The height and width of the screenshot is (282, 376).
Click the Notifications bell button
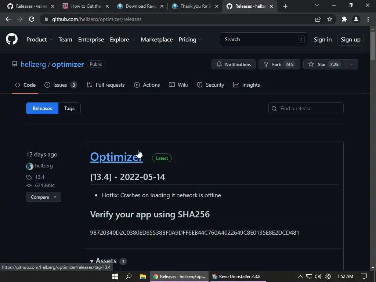point(233,64)
